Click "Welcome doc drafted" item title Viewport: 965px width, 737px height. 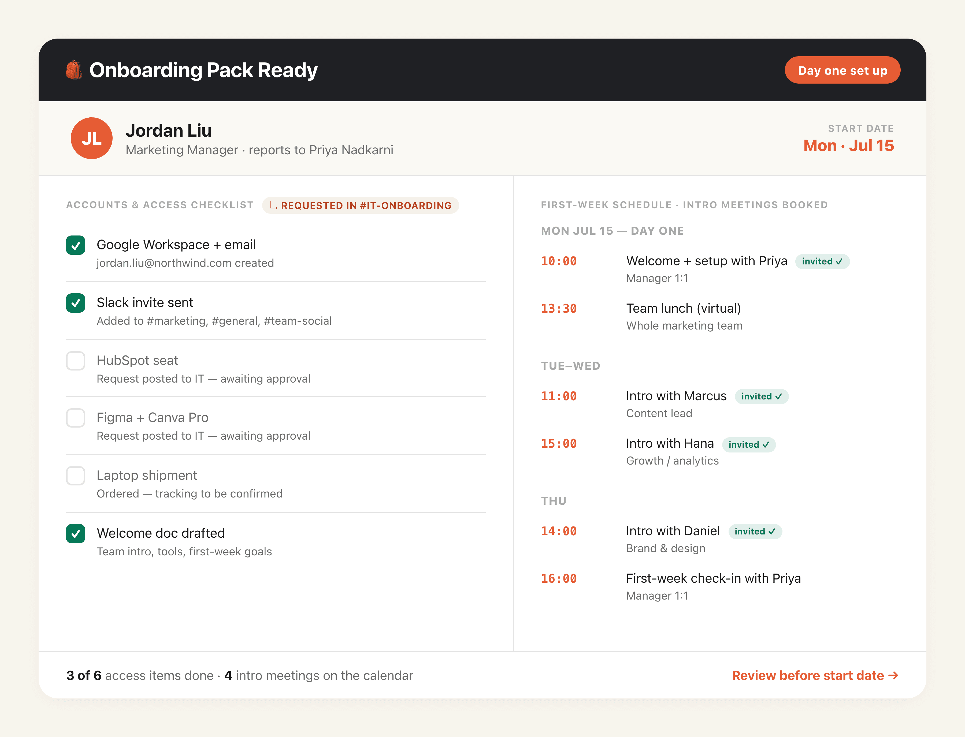[161, 533]
